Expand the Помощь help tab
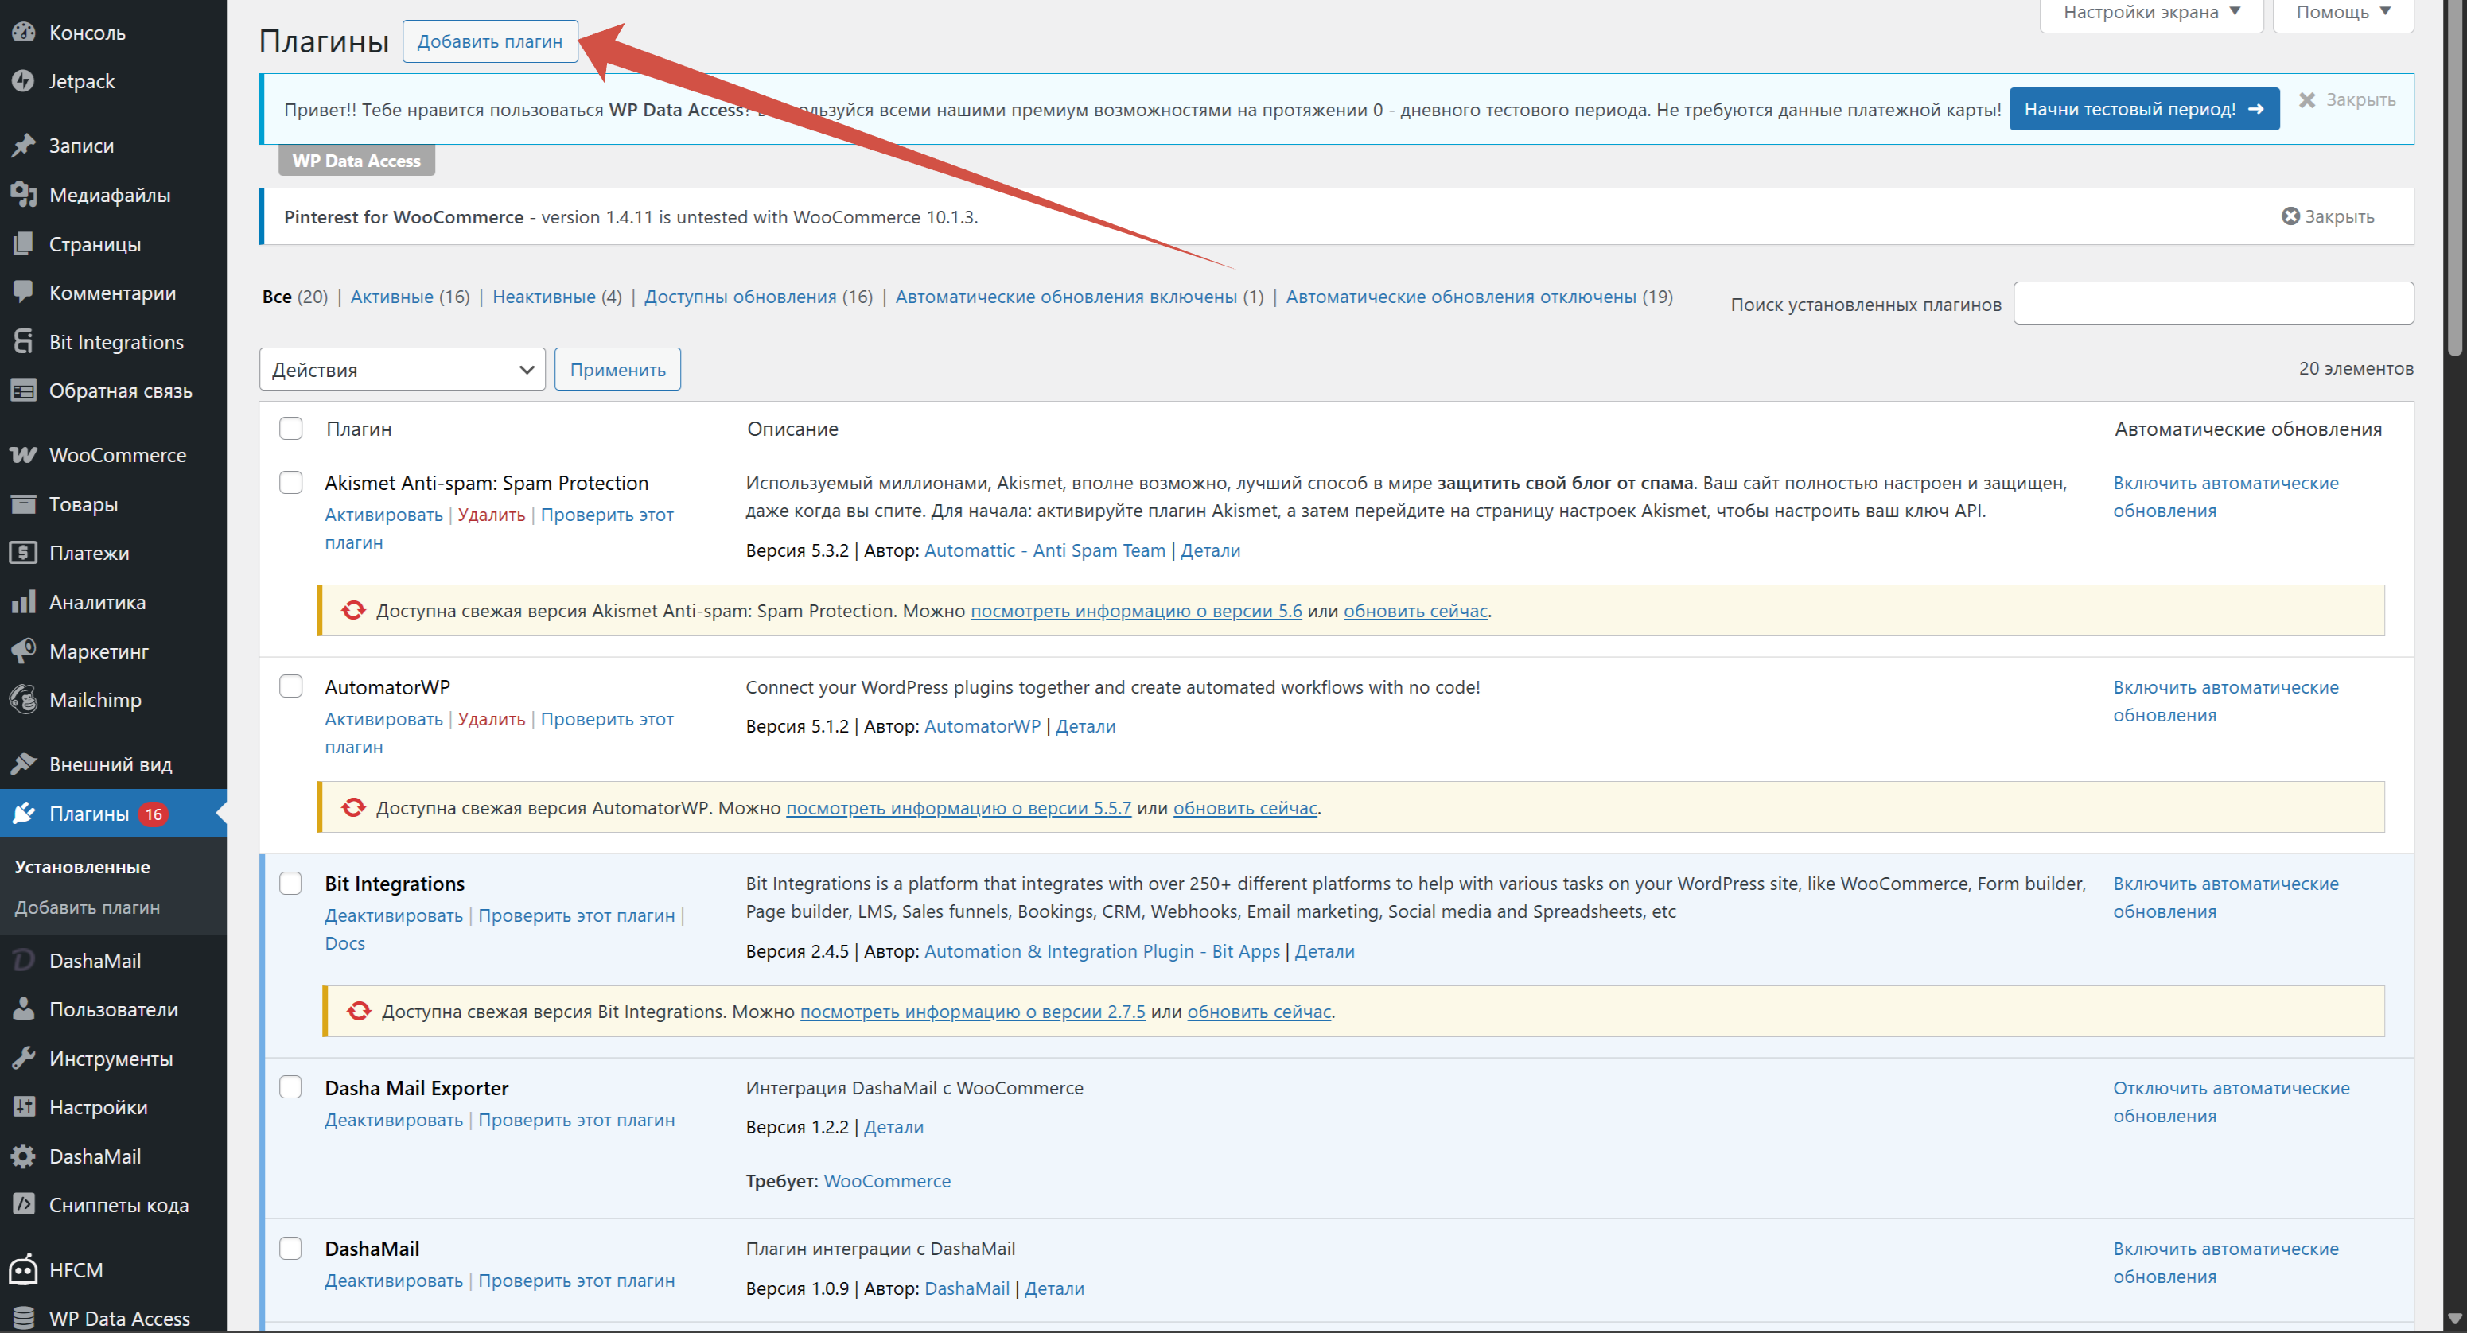2467x1333 pixels. click(x=2343, y=13)
